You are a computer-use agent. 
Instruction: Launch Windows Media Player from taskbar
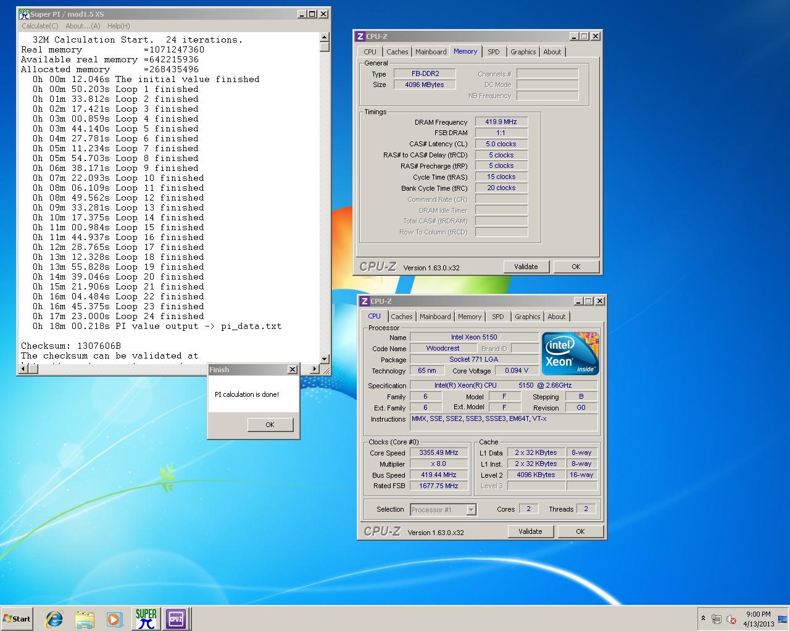point(114,619)
